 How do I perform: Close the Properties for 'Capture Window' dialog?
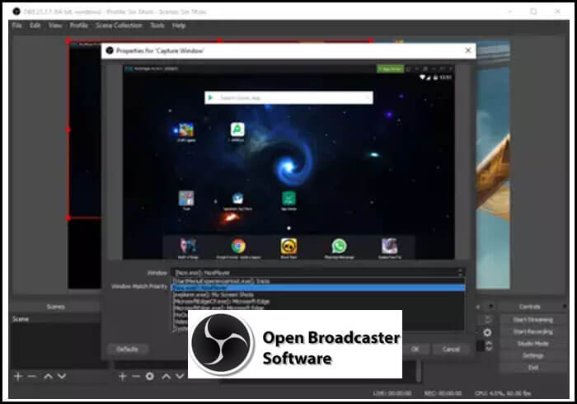point(467,50)
